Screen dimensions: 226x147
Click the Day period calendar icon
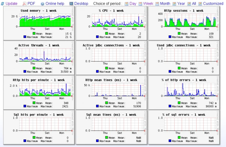(126, 4)
